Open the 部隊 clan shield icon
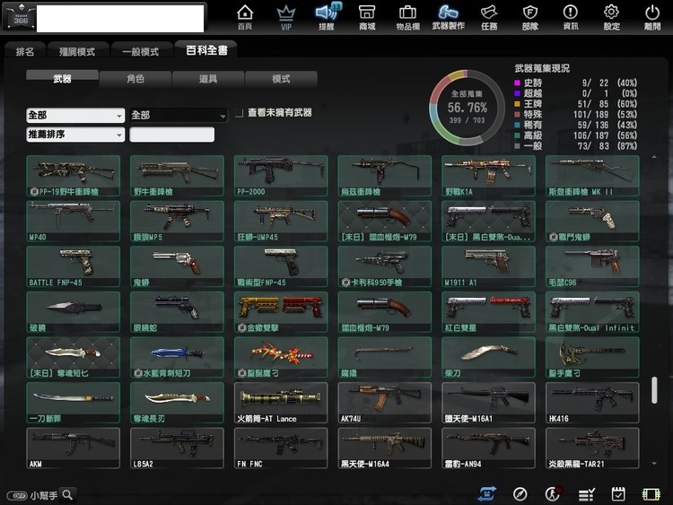The height and width of the screenshot is (505, 673). pos(530,17)
